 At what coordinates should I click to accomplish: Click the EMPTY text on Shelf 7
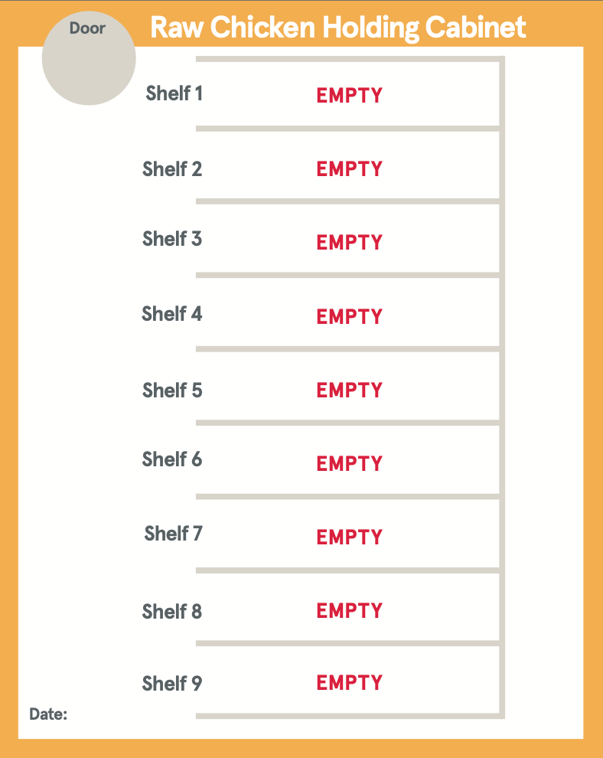pos(350,537)
